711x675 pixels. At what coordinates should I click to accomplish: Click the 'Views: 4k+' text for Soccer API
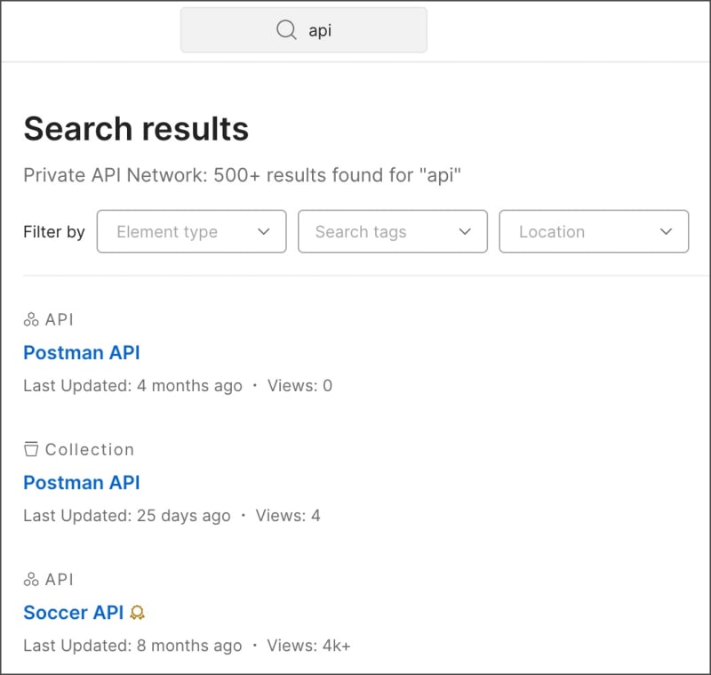tap(308, 646)
